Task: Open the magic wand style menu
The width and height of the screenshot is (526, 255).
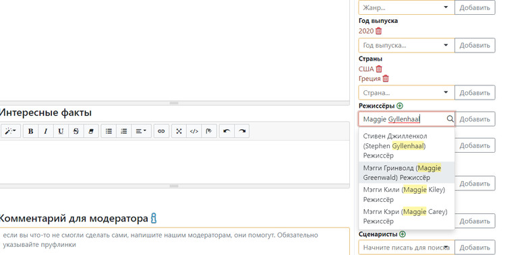Action: 10,131
